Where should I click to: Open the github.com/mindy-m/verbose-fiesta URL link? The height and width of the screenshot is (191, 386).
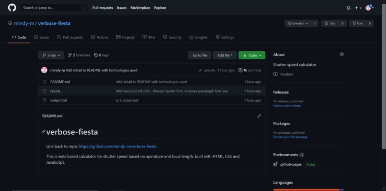118,146
